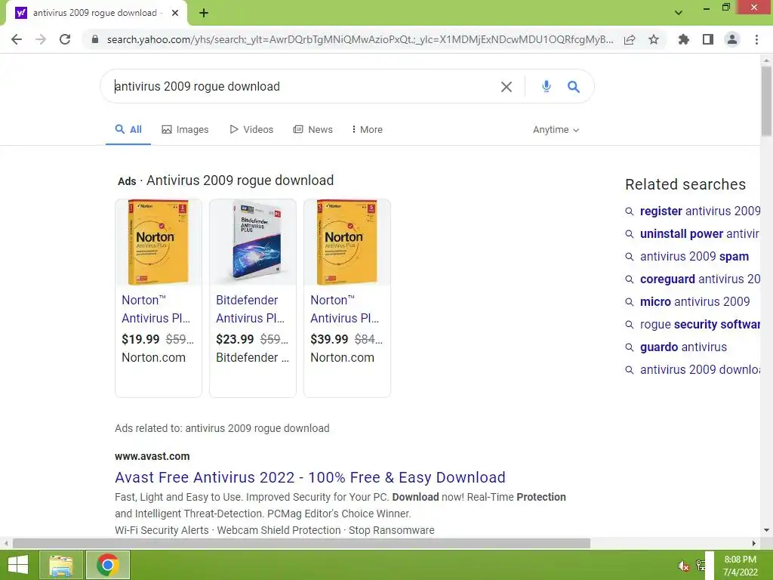Open File Explorer from taskbar
This screenshot has width=773, height=580.
pos(60,565)
